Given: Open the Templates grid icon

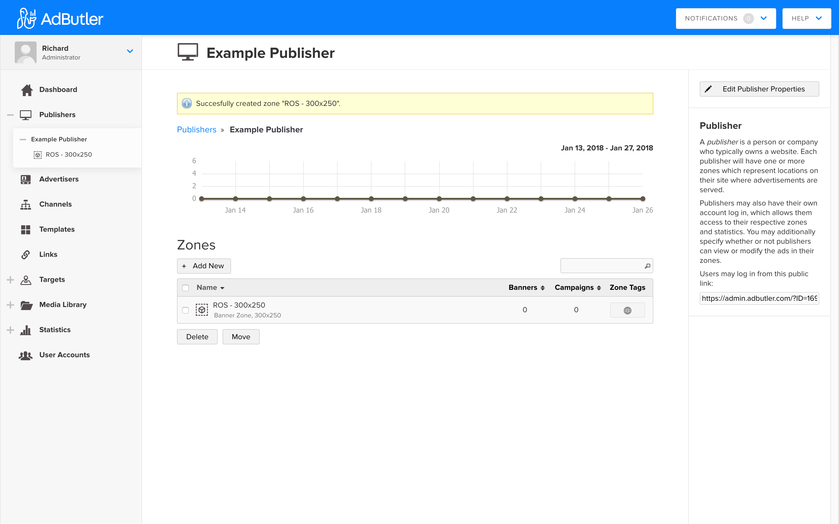Looking at the screenshot, I should 25,230.
